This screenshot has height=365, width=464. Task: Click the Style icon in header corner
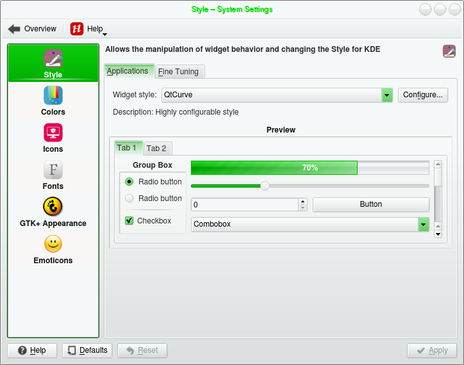[x=449, y=51]
